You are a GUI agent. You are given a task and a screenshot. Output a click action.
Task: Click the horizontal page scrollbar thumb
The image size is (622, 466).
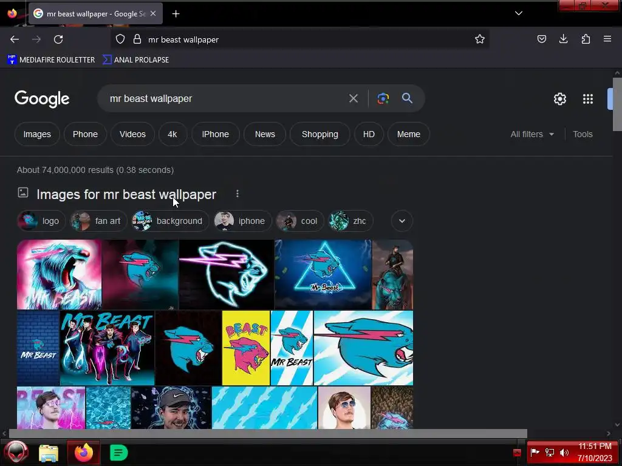click(268, 433)
